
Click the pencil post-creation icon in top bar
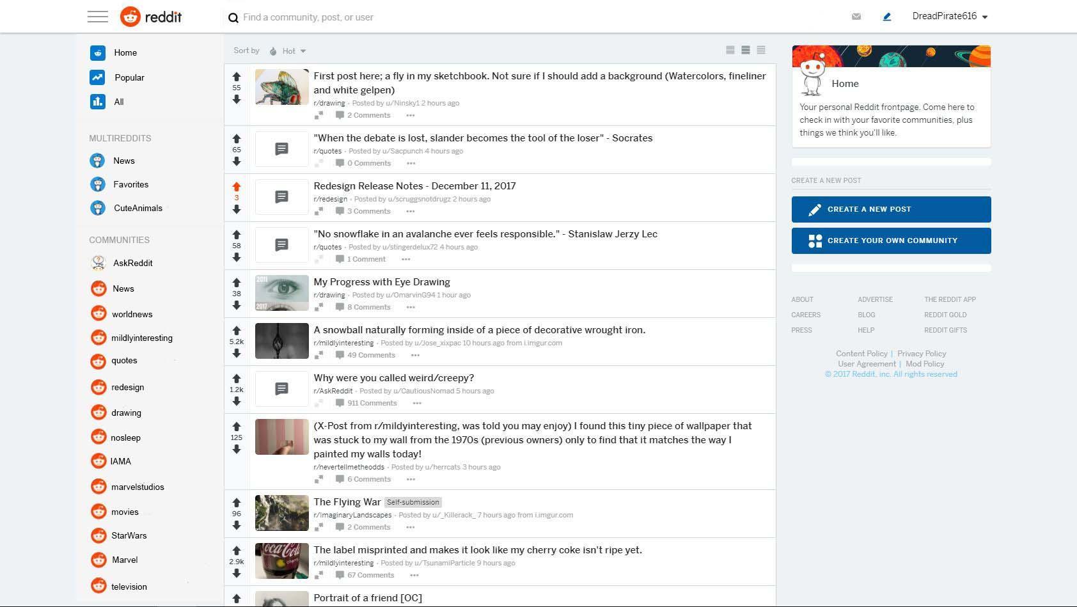click(886, 17)
